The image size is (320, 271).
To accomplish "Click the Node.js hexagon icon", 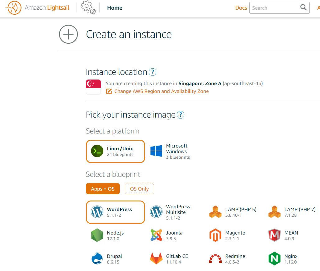I will [97, 235].
